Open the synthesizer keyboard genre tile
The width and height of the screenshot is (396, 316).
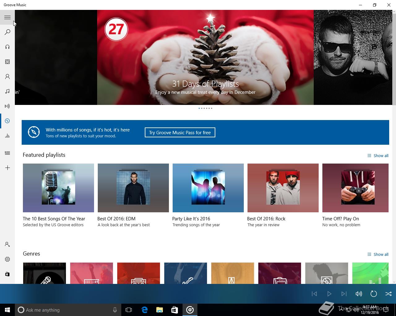tap(92, 273)
